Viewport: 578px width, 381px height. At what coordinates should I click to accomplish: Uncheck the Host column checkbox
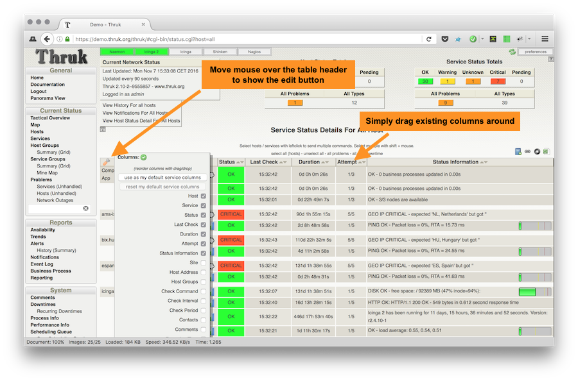click(x=204, y=196)
